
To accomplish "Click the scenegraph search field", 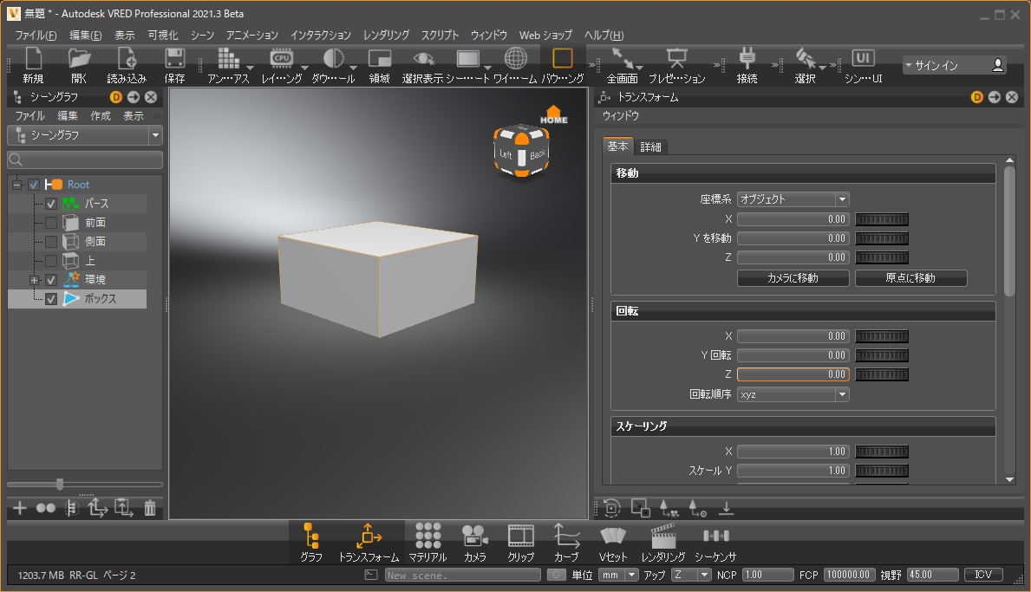I will [x=85, y=159].
